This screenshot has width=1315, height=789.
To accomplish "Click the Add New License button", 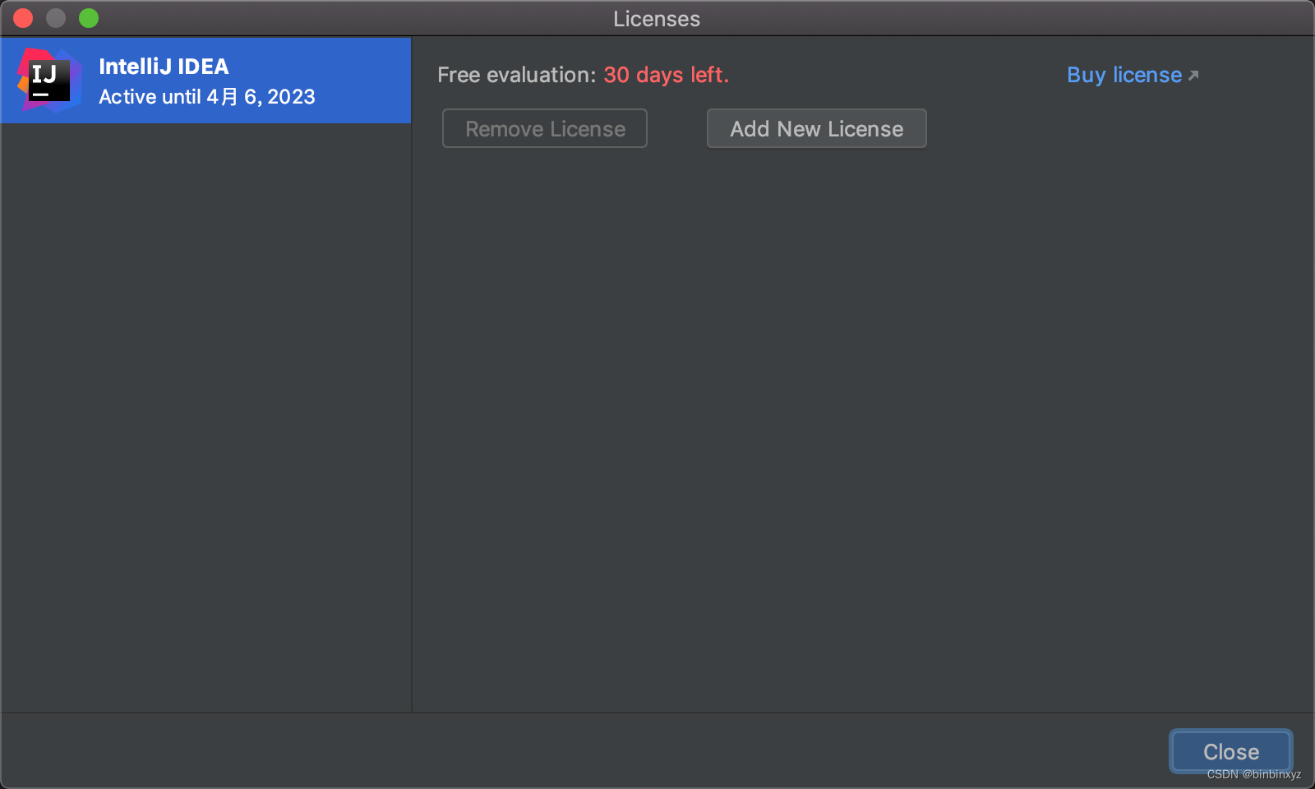I will coord(816,128).
